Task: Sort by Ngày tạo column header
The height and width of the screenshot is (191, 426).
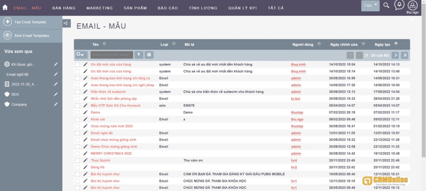Action: [x=382, y=44]
